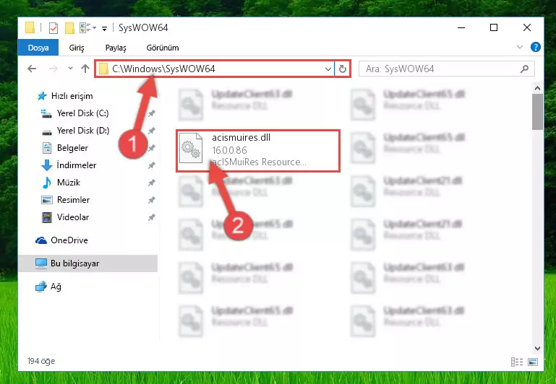Click the pin icon beside Yerel Disk (D:)
556x384 pixels.
pyautogui.click(x=151, y=131)
